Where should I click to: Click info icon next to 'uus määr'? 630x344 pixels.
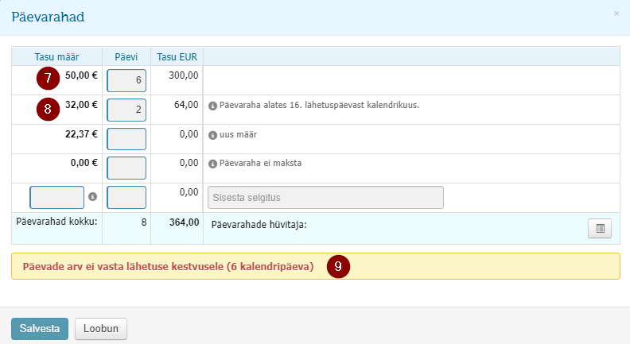[212, 135]
